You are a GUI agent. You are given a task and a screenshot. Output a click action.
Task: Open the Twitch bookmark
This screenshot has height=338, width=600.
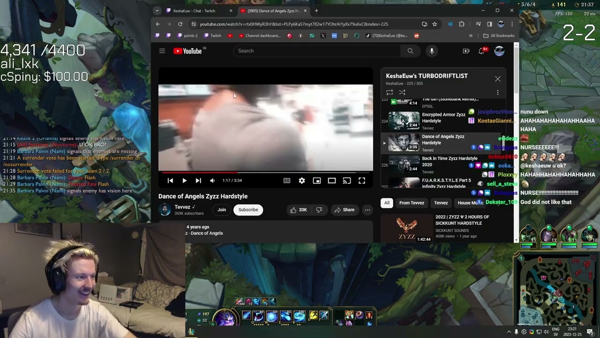[x=212, y=36]
